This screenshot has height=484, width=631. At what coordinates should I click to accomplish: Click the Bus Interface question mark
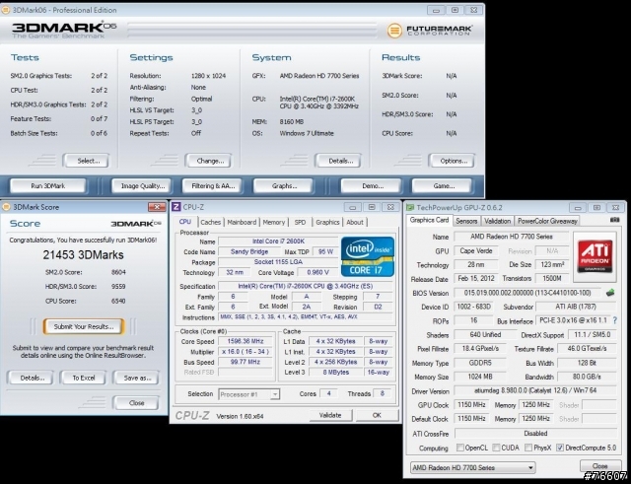coord(614,320)
